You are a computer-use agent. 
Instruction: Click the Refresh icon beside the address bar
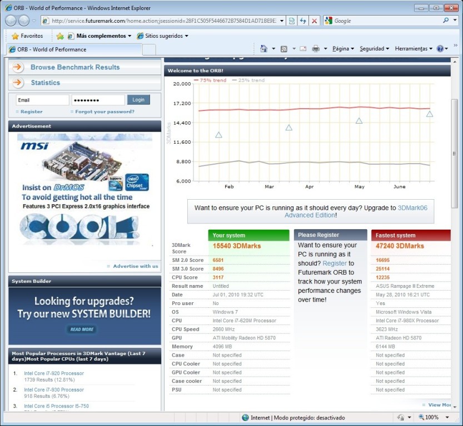tap(303, 21)
